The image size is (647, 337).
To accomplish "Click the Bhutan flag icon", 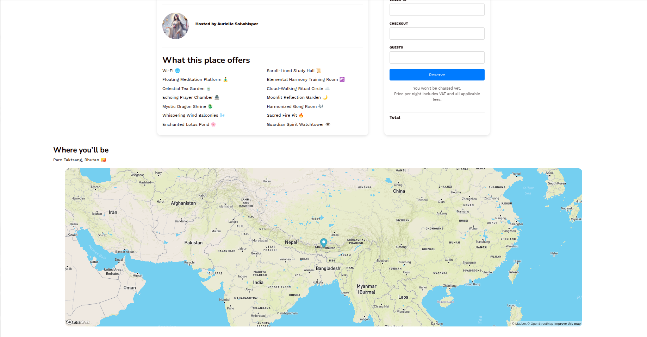I will click(x=103, y=160).
